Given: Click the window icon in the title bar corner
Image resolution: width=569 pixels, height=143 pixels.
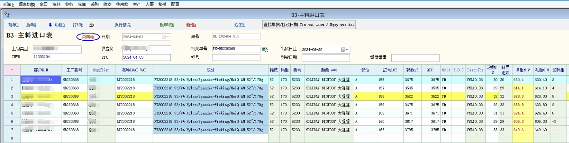Looking at the screenshot, I should (x=7, y=15).
